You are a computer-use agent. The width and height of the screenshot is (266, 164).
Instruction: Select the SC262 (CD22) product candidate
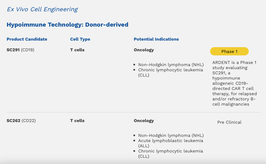(x=21, y=121)
